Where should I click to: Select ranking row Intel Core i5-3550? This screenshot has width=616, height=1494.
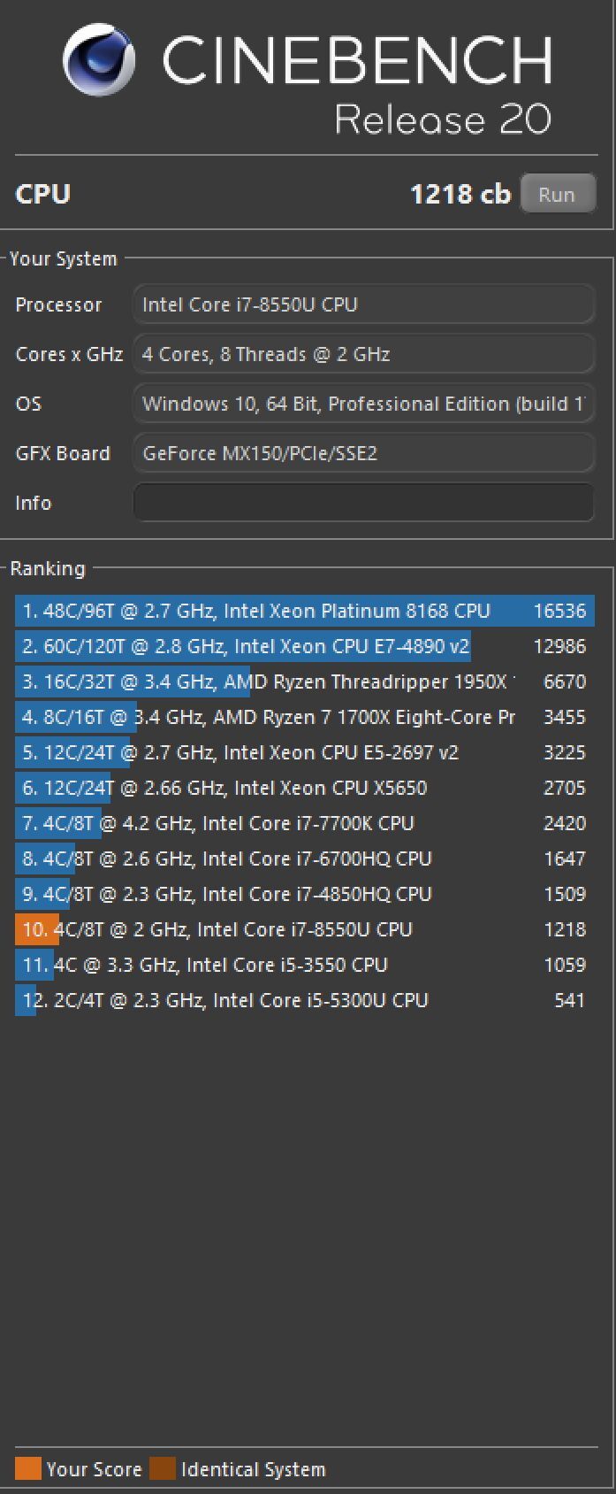305,965
